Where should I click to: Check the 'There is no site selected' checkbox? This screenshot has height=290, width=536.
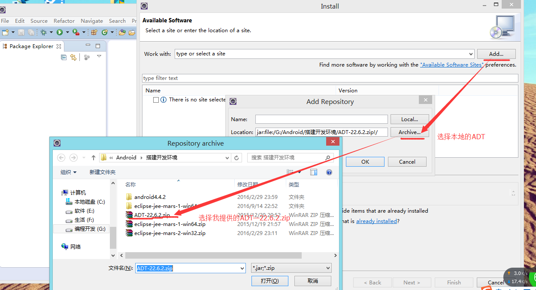(x=156, y=100)
